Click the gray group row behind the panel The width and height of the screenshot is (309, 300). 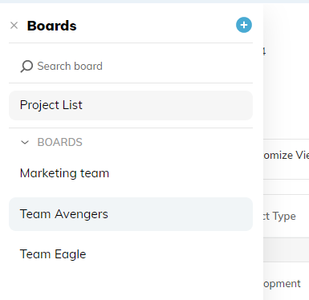(x=286, y=249)
